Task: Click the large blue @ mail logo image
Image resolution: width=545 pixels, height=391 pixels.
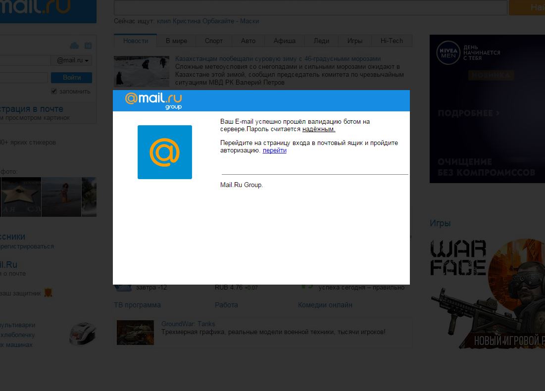Action: pyautogui.click(x=165, y=152)
